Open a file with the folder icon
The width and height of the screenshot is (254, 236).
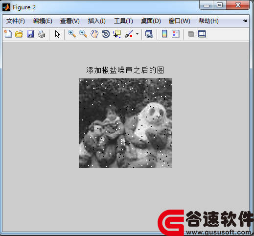(x=19, y=34)
